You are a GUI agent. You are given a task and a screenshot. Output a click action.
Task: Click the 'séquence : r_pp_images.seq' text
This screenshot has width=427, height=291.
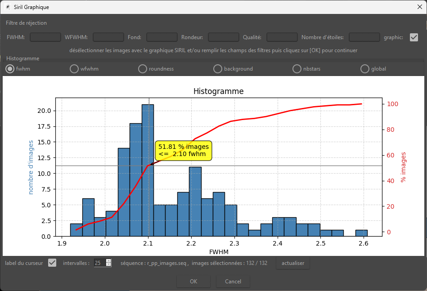(154, 263)
